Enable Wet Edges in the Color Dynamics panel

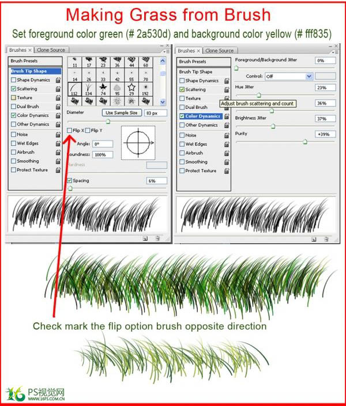[x=182, y=144]
